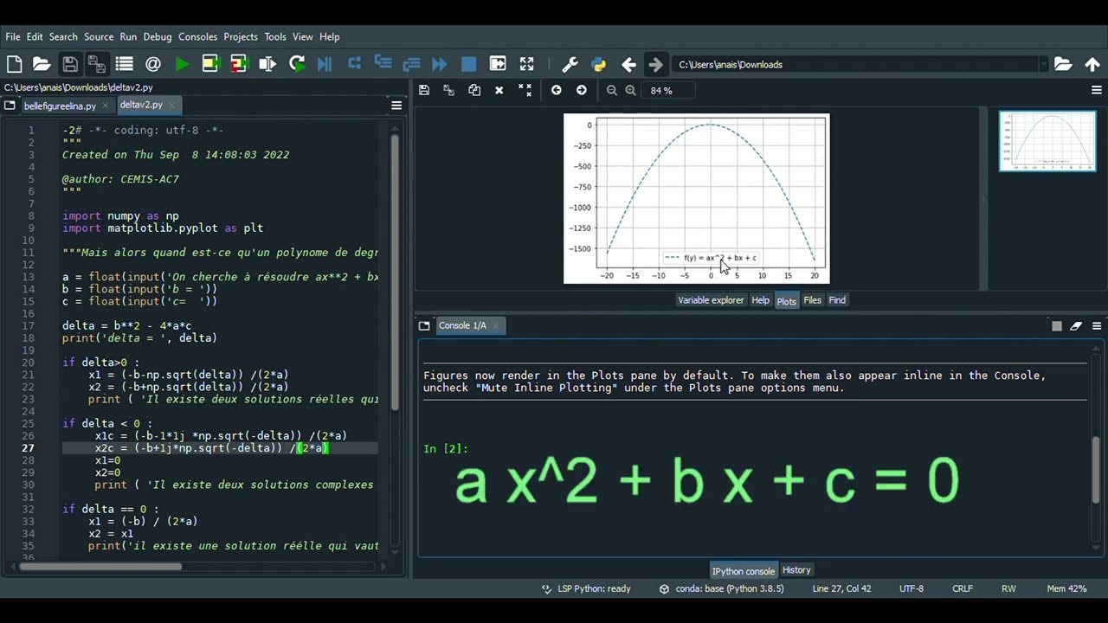Screen dimensions: 1108x623
Task: Zoom out on the plot
Action: [x=612, y=90]
